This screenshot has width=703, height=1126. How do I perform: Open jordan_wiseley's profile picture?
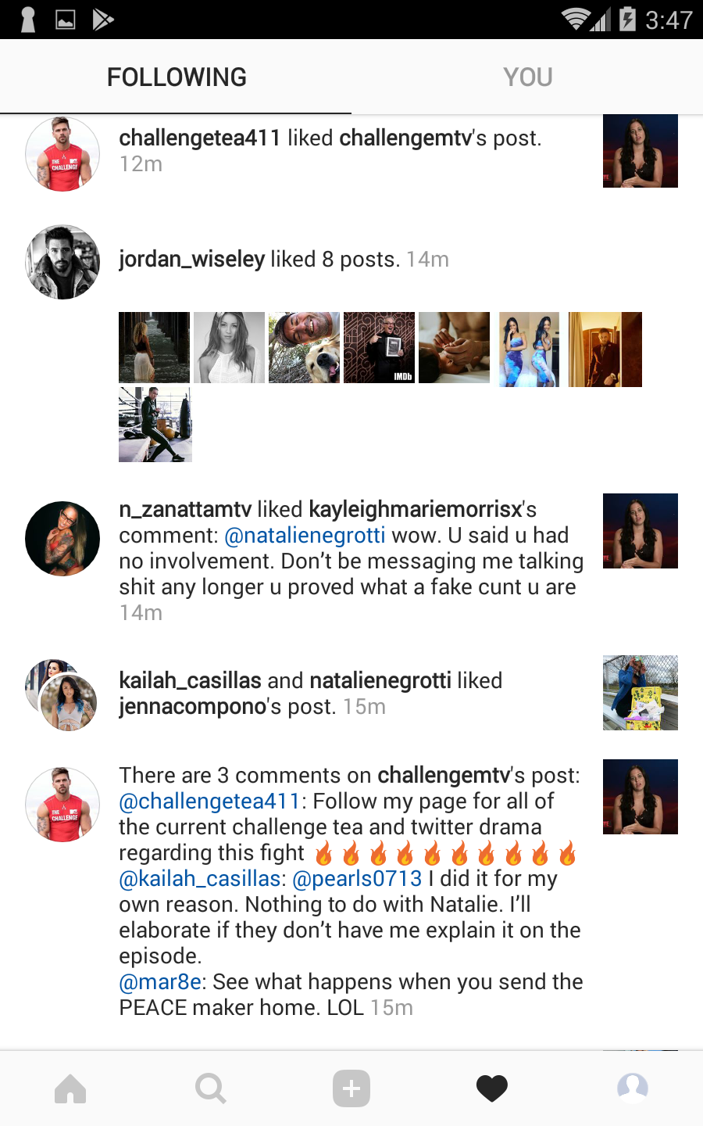pyautogui.click(x=62, y=263)
